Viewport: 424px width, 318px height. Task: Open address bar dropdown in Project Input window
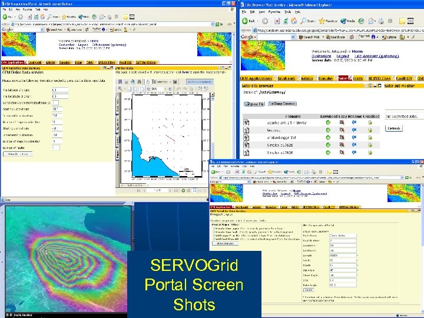tap(403, 178)
